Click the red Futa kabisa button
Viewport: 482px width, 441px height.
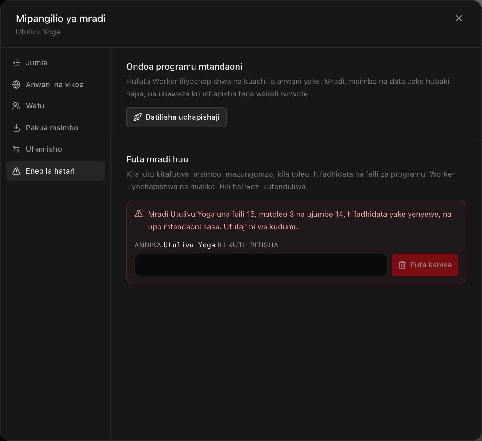(x=425, y=265)
